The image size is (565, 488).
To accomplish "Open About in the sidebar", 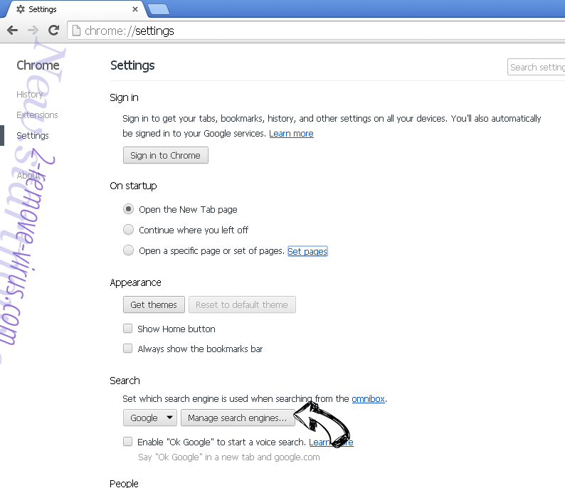I will (x=29, y=175).
